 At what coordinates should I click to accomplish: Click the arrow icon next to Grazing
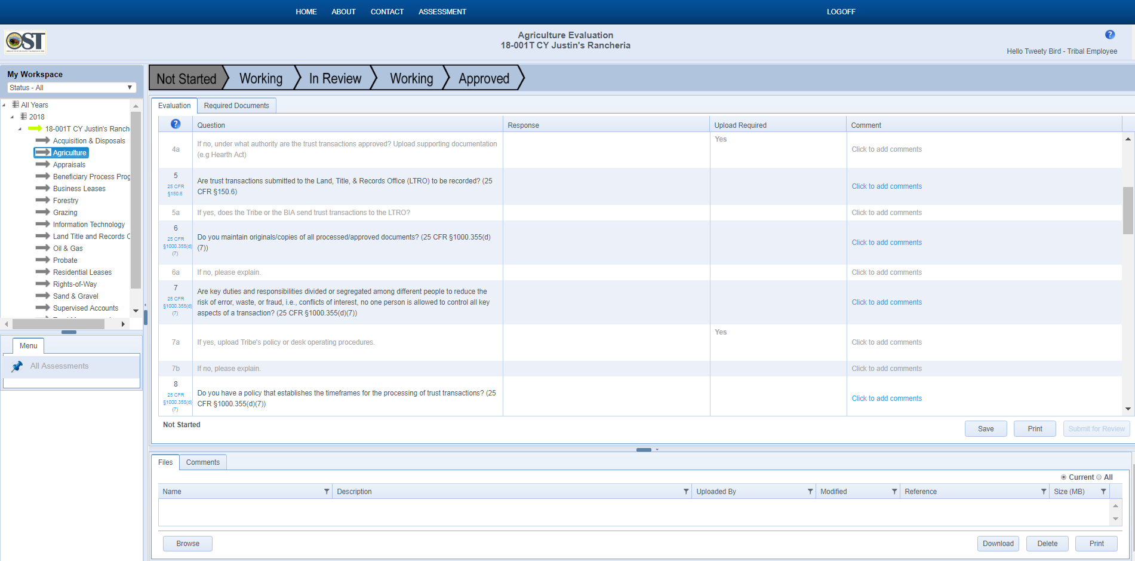coord(42,212)
